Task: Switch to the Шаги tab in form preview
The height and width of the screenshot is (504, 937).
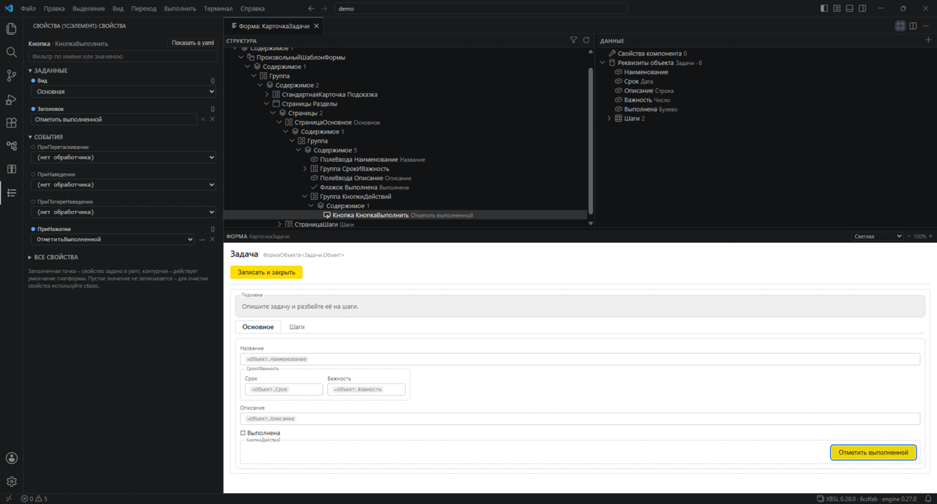Action: [x=297, y=327]
